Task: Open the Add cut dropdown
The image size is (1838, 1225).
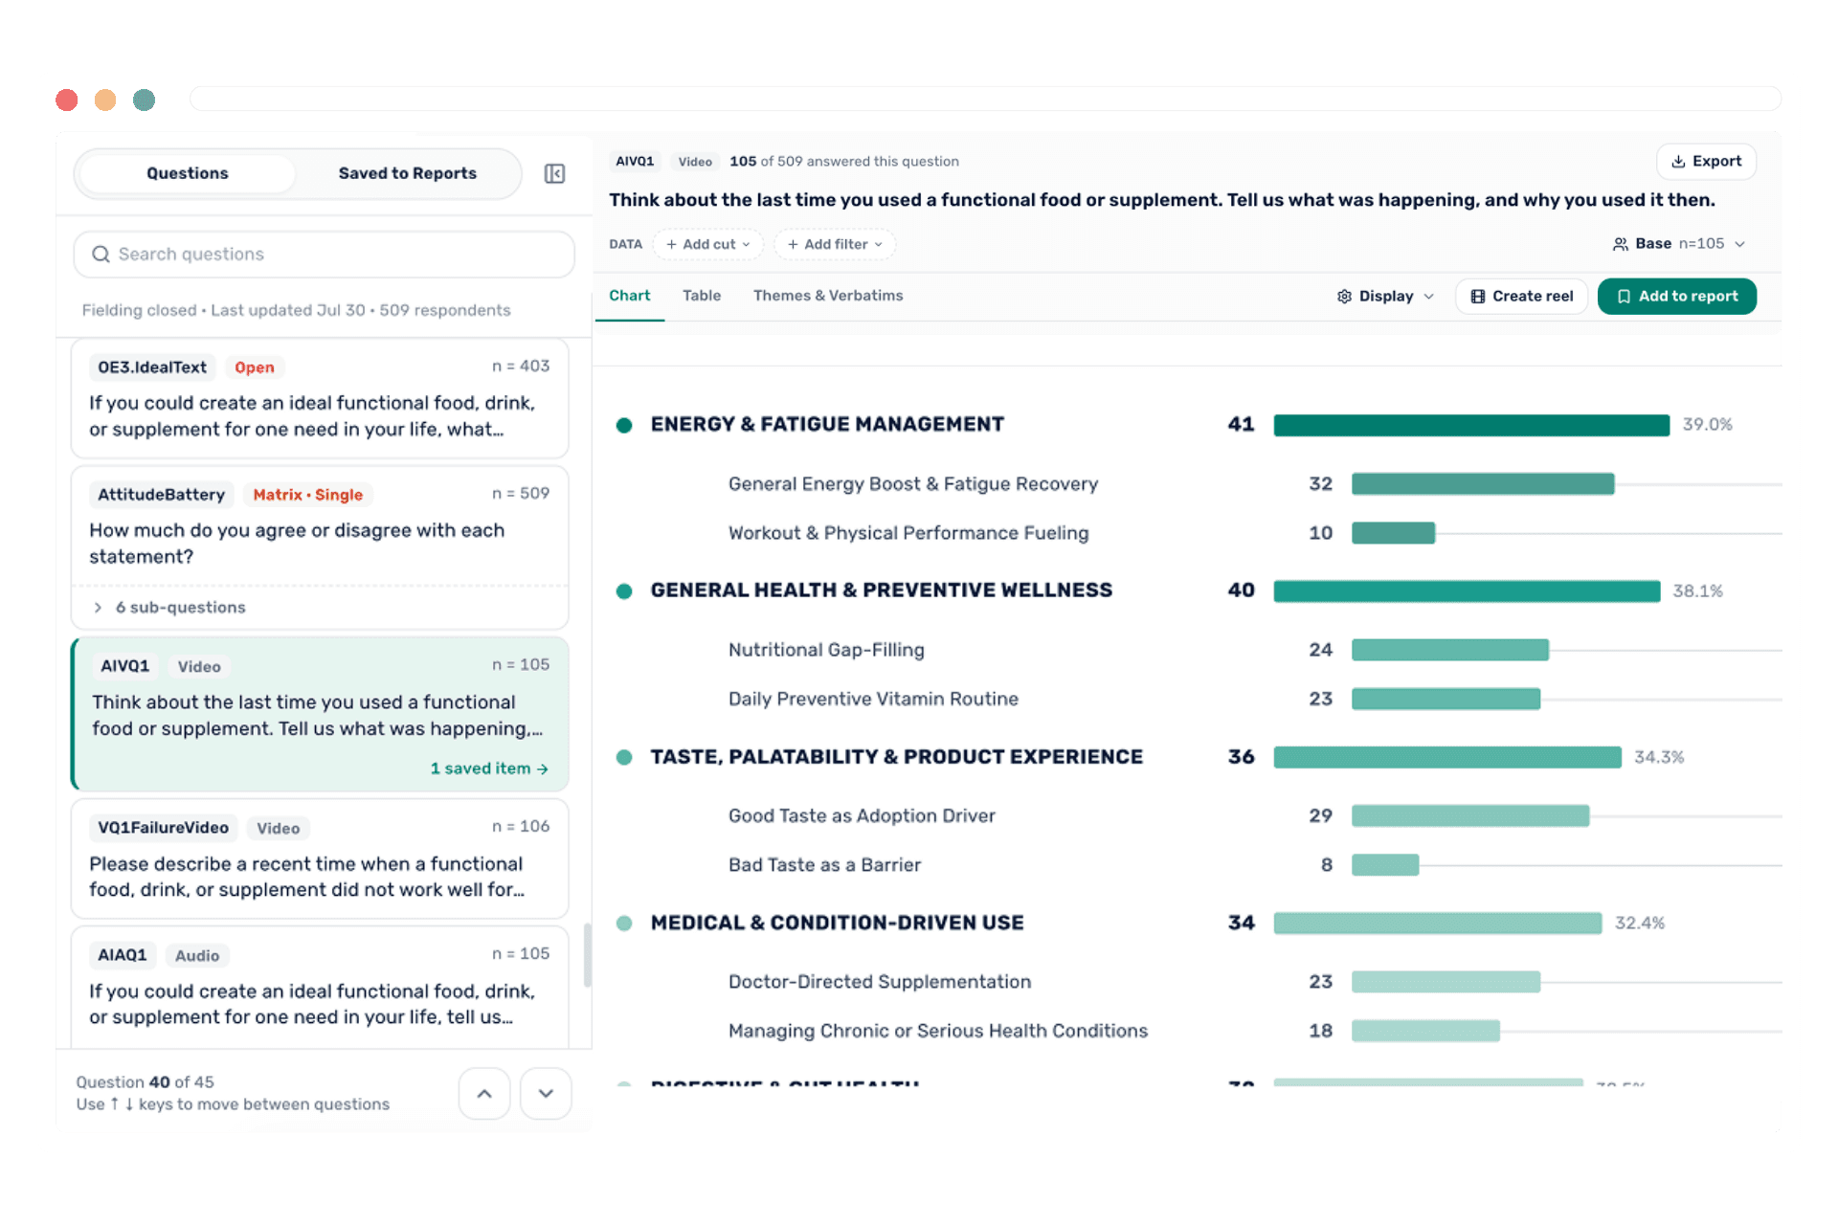Action: [708, 244]
